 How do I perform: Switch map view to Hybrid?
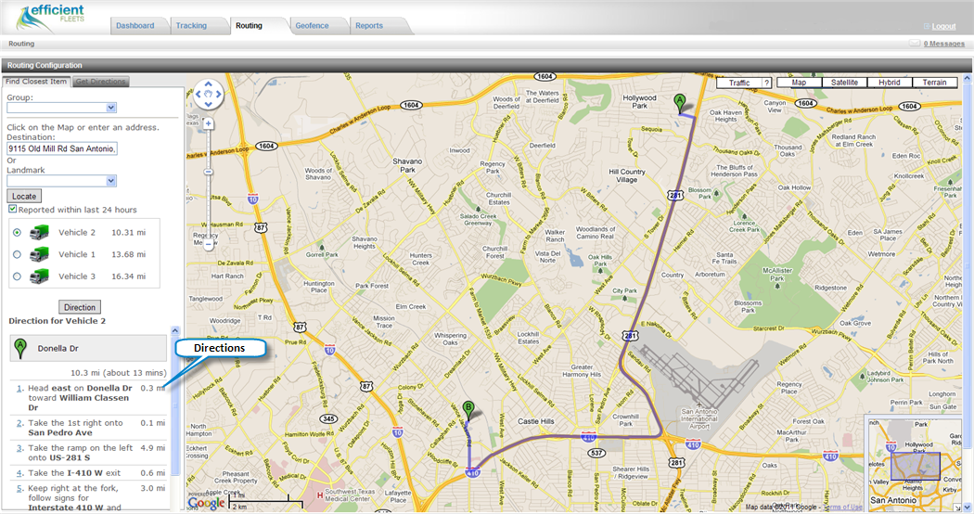click(x=890, y=83)
